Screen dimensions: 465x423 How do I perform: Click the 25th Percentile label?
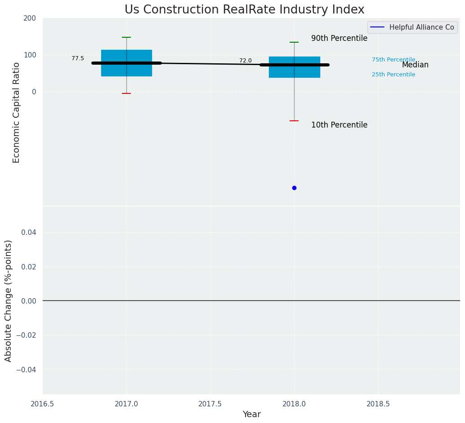pos(393,75)
